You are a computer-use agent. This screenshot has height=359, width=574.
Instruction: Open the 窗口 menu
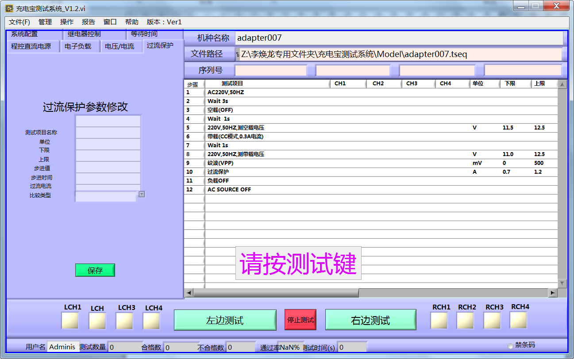coord(110,22)
